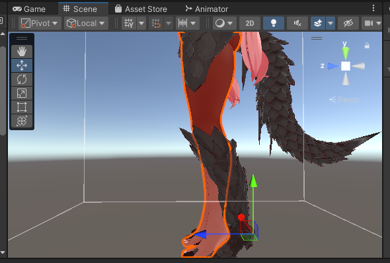Toggle the Persp projection label
Image resolution: width=390 pixels, height=263 pixels.
pyautogui.click(x=344, y=100)
